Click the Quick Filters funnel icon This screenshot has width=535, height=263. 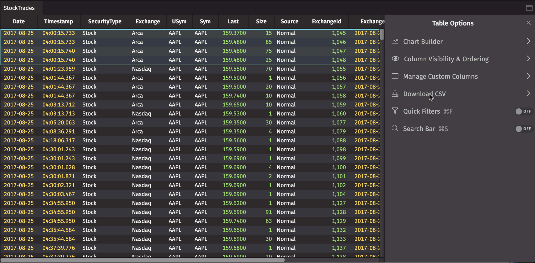click(395, 111)
